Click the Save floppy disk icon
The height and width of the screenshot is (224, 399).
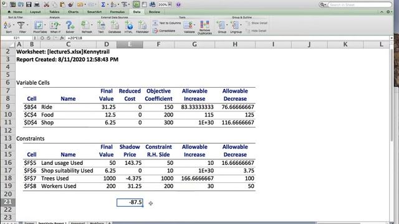29,4
